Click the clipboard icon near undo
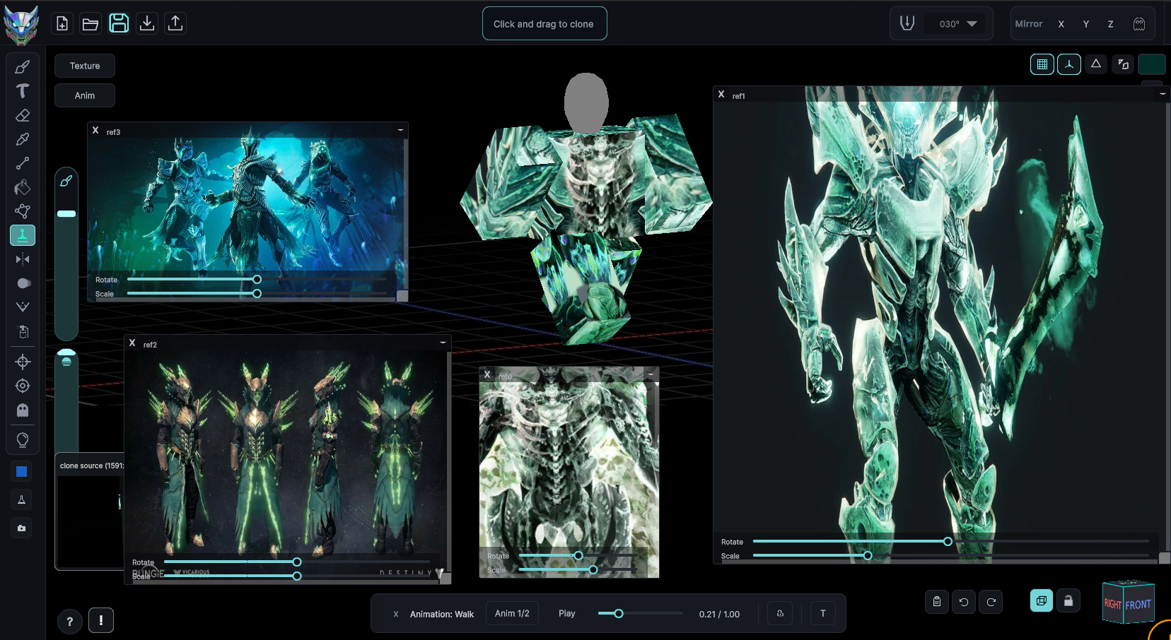 tap(937, 602)
